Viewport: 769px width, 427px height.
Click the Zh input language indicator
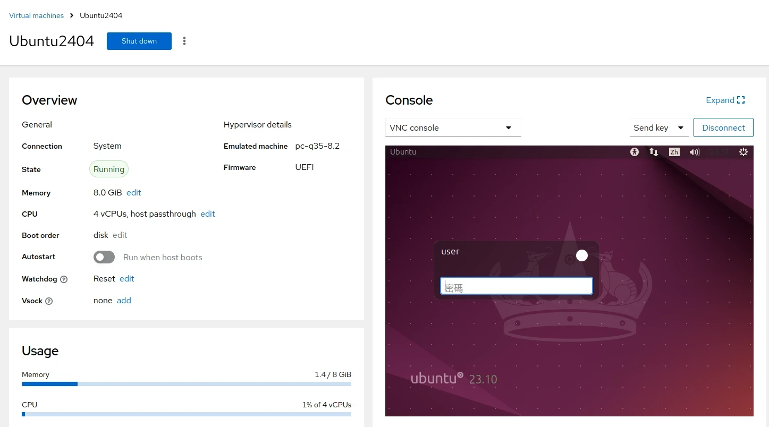coord(674,152)
